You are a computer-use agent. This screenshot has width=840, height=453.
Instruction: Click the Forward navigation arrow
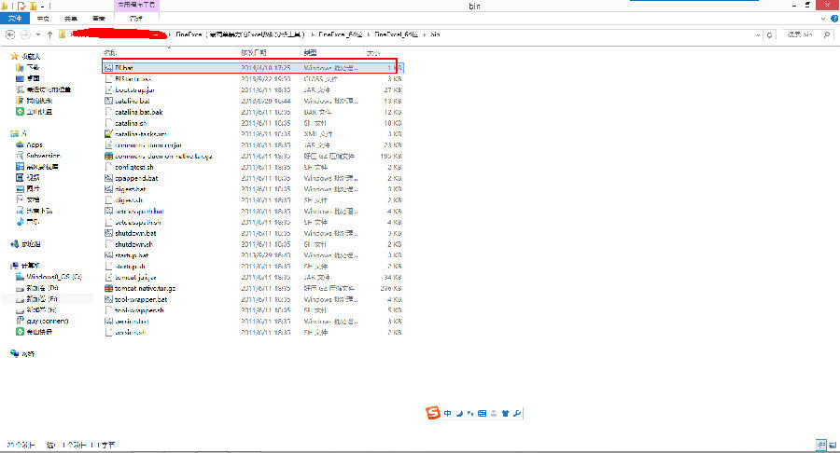click(24, 35)
